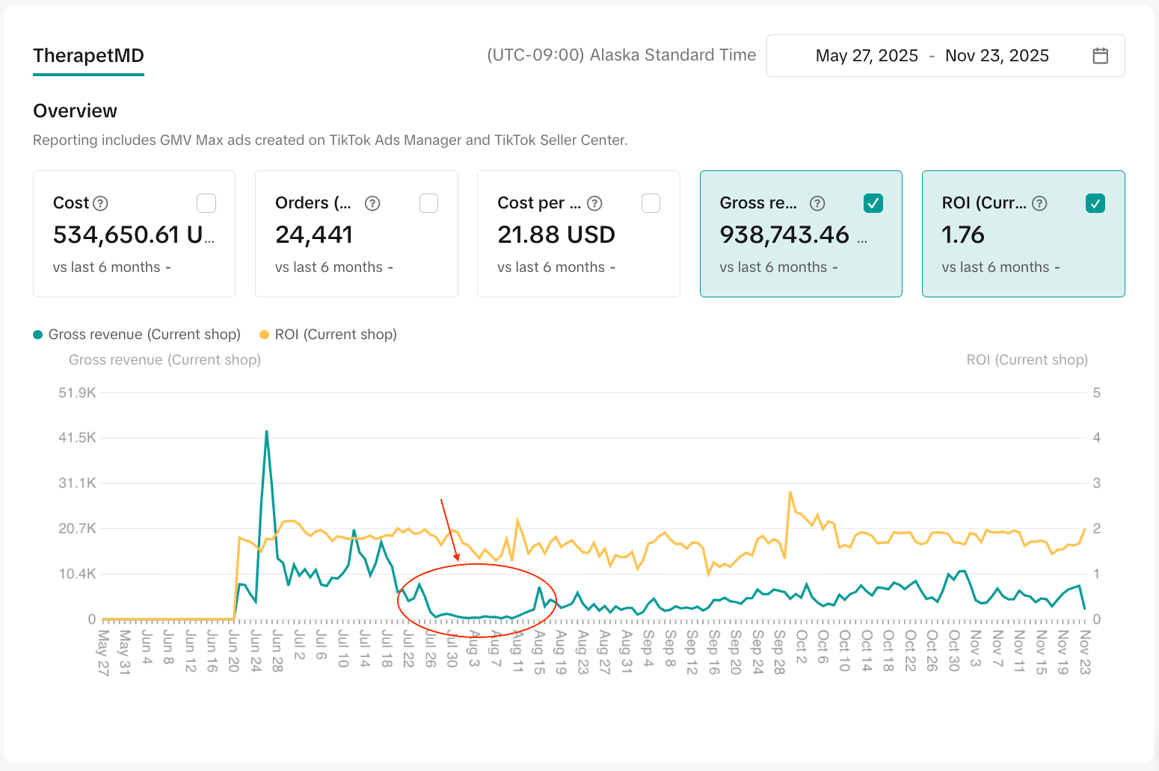Open the ROI help question-mark icon
Screen dimensions: 1159x771
[1039, 203]
